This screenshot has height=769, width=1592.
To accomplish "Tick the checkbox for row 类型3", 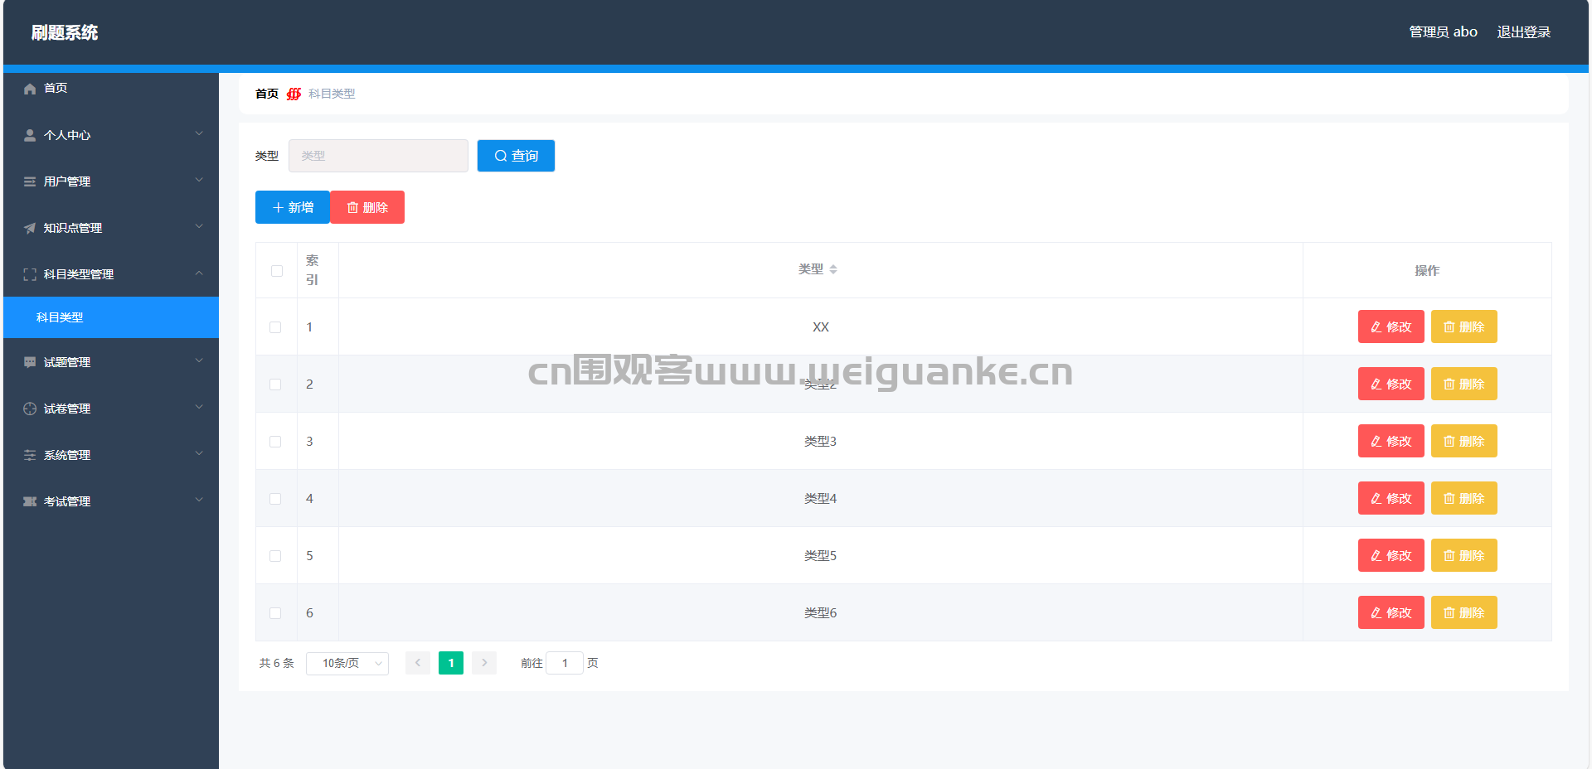I will (275, 442).
